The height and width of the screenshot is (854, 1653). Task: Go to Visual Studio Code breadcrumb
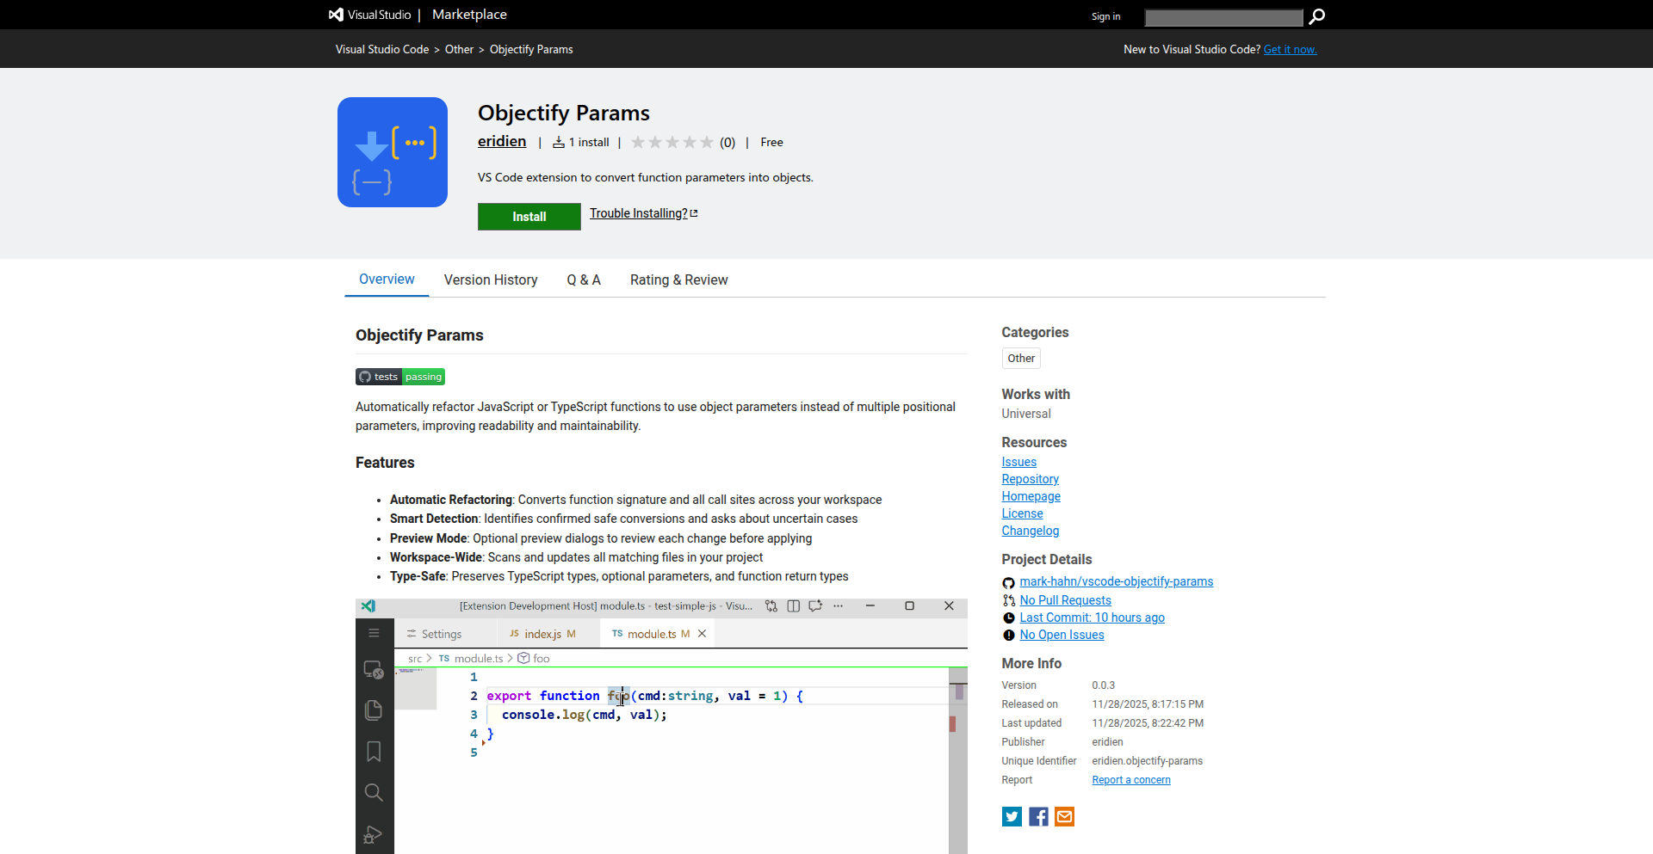(382, 49)
